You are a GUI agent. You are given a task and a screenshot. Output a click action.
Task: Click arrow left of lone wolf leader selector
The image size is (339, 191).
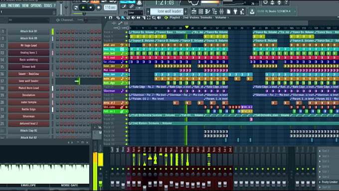pos(148,11)
